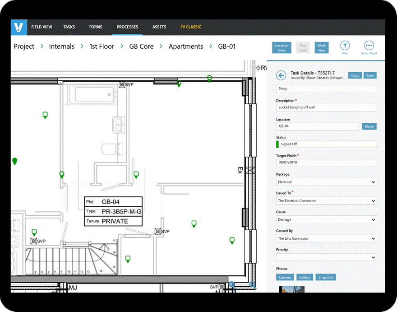397x312 pixels.
Task: Switch to the FORMS tab
Action: [x=96, y=27]
